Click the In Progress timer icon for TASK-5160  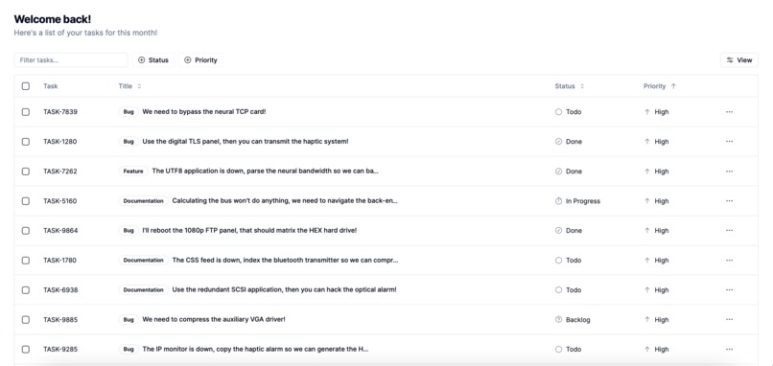click(x=558, y=201)
